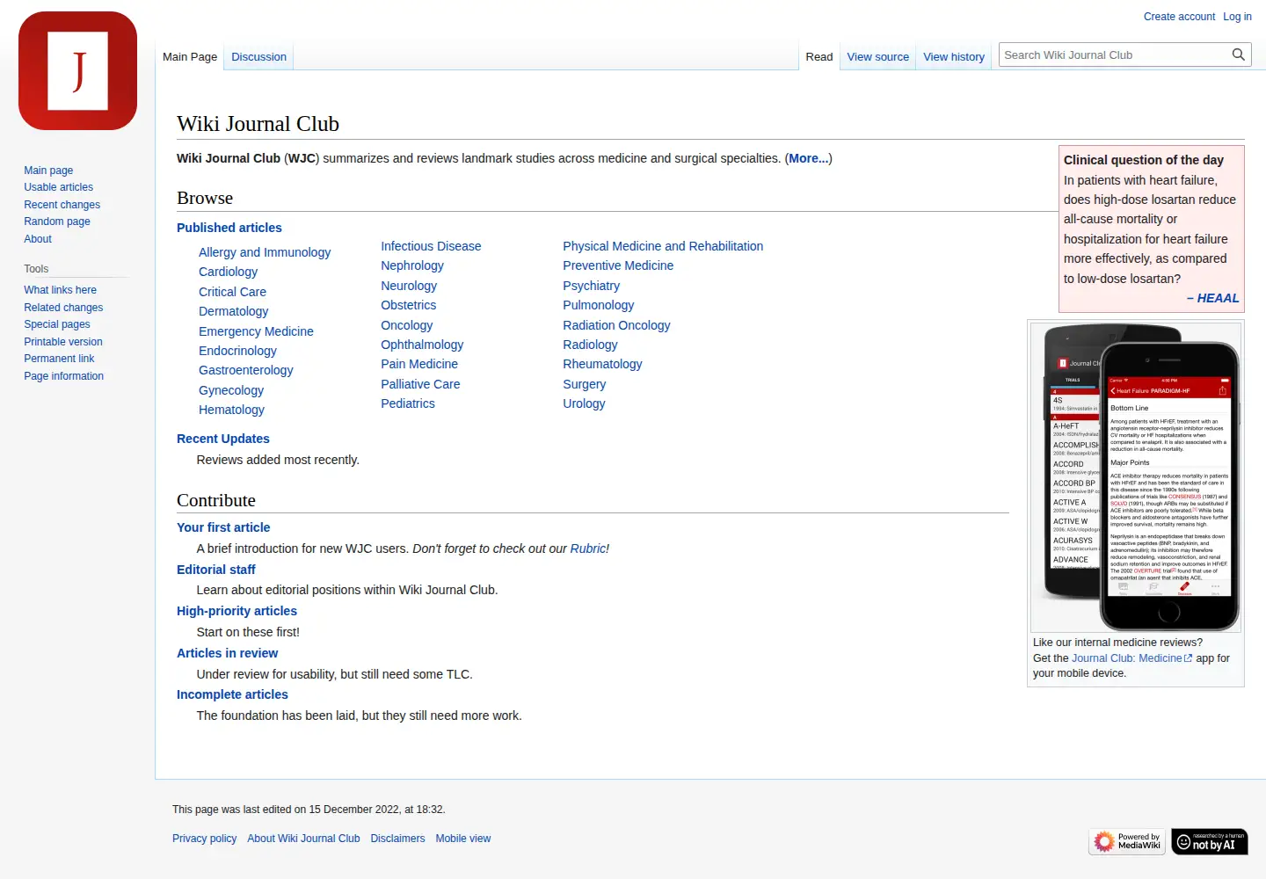The image size is (1266, 879).
Task: Click the Wiki Journal Club logo
Action: (77, 70)
